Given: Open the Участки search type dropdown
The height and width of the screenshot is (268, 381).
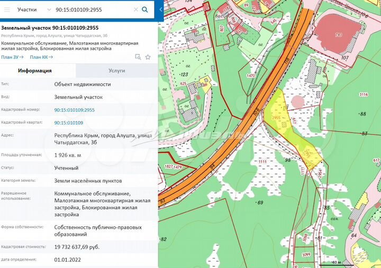Looking at the screenshot, I should point(34,10).
